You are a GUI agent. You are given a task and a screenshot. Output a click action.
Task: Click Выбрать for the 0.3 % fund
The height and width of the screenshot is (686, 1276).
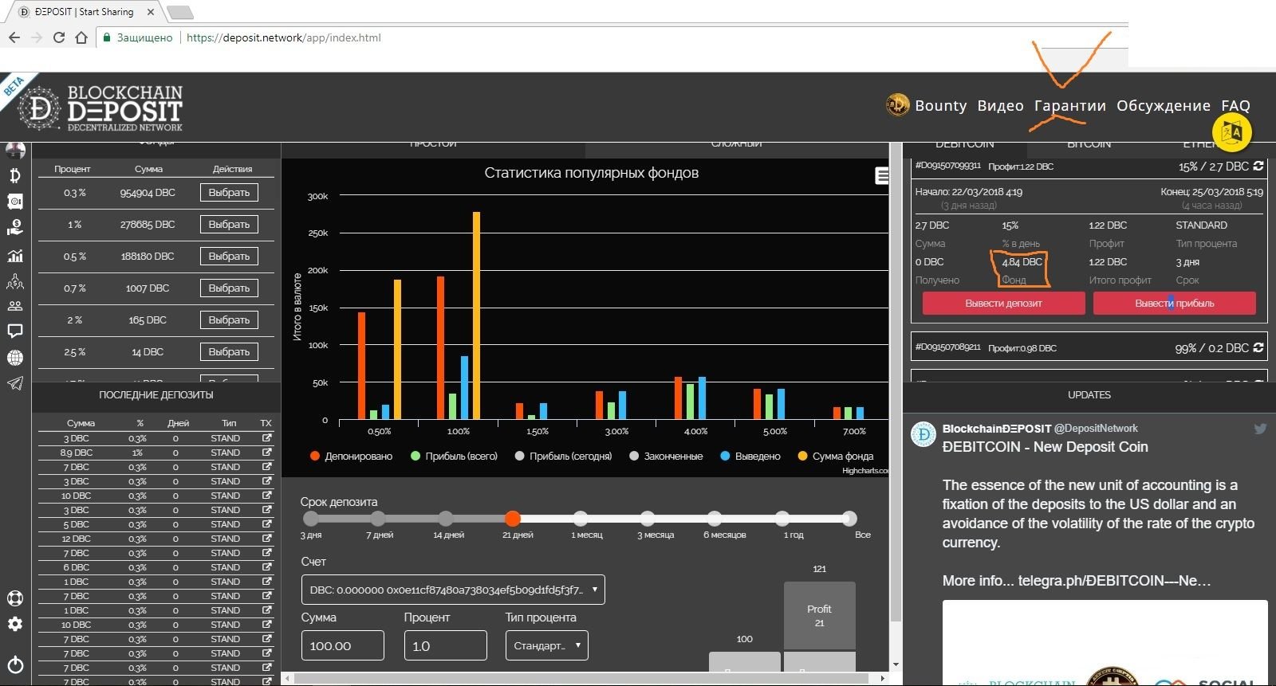point(229,192)
